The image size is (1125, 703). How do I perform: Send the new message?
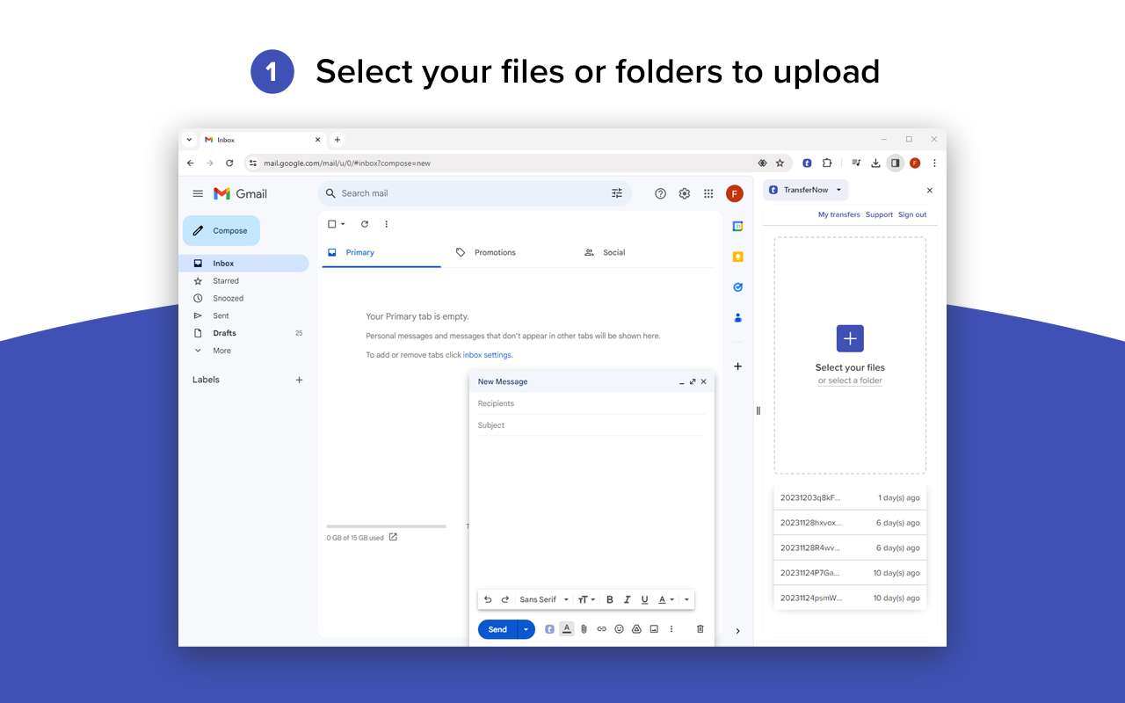tap(497, 629)
